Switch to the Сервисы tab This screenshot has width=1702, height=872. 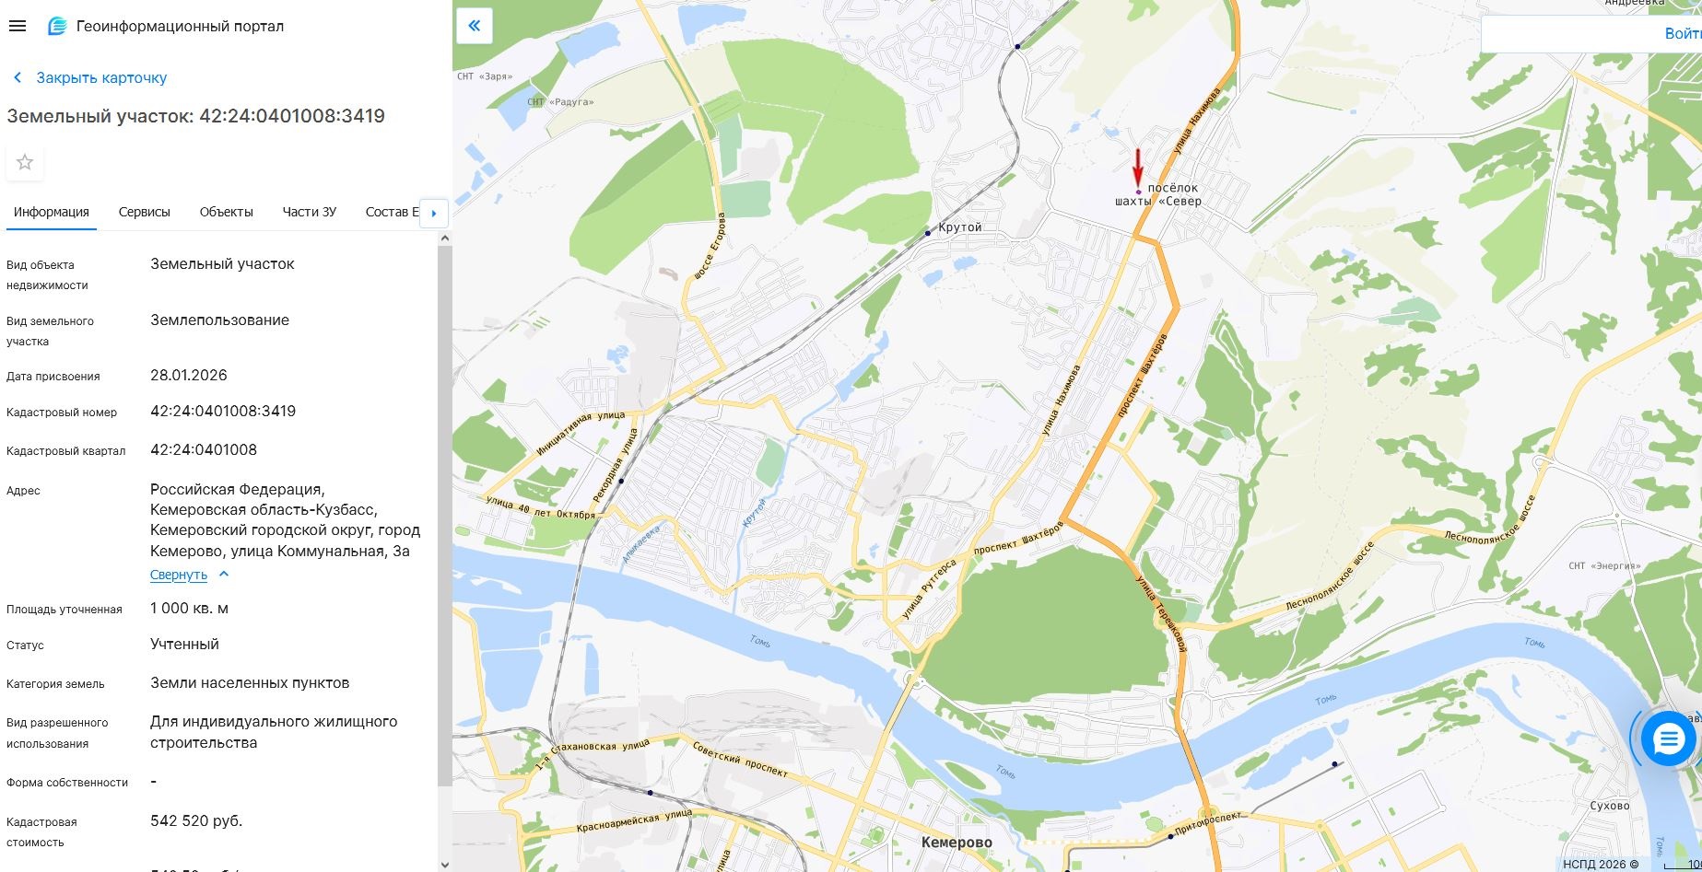click(145, 212)
